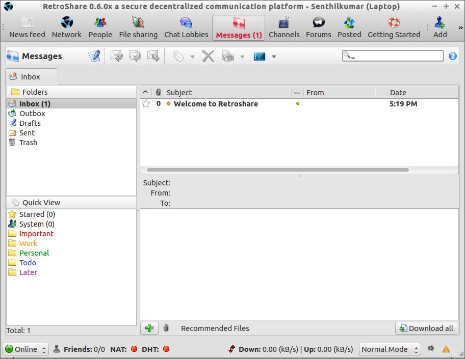Switch to the Messages (1) tab
The width and height of the screenshot is (465, 359).
(x=239, y=28)
